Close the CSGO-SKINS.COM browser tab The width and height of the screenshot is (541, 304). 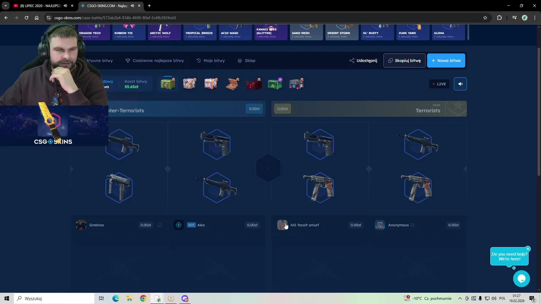[x=139, y=5]
